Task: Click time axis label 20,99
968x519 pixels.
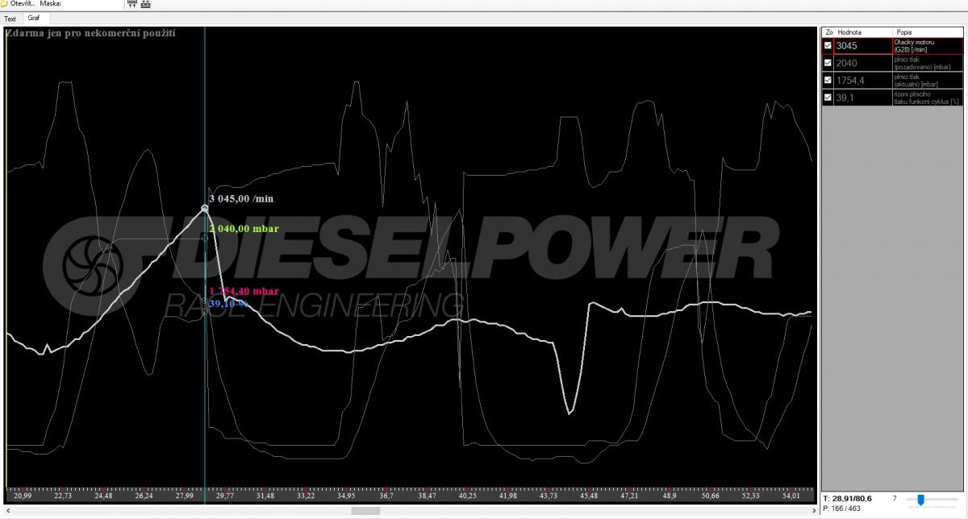Action: (23, 496)
